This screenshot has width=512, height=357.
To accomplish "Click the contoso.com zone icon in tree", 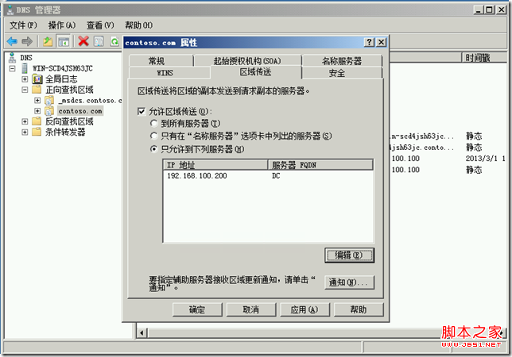I will tap(49, 111).
